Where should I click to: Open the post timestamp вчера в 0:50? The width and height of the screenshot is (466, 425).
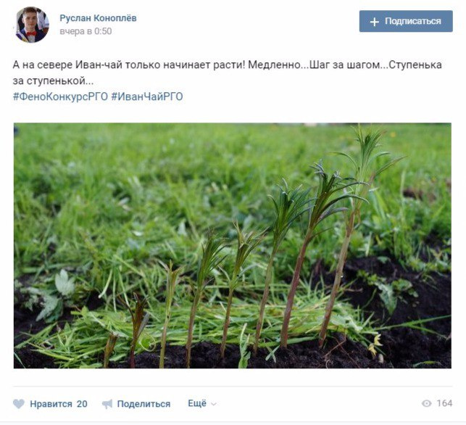(86, 31)
